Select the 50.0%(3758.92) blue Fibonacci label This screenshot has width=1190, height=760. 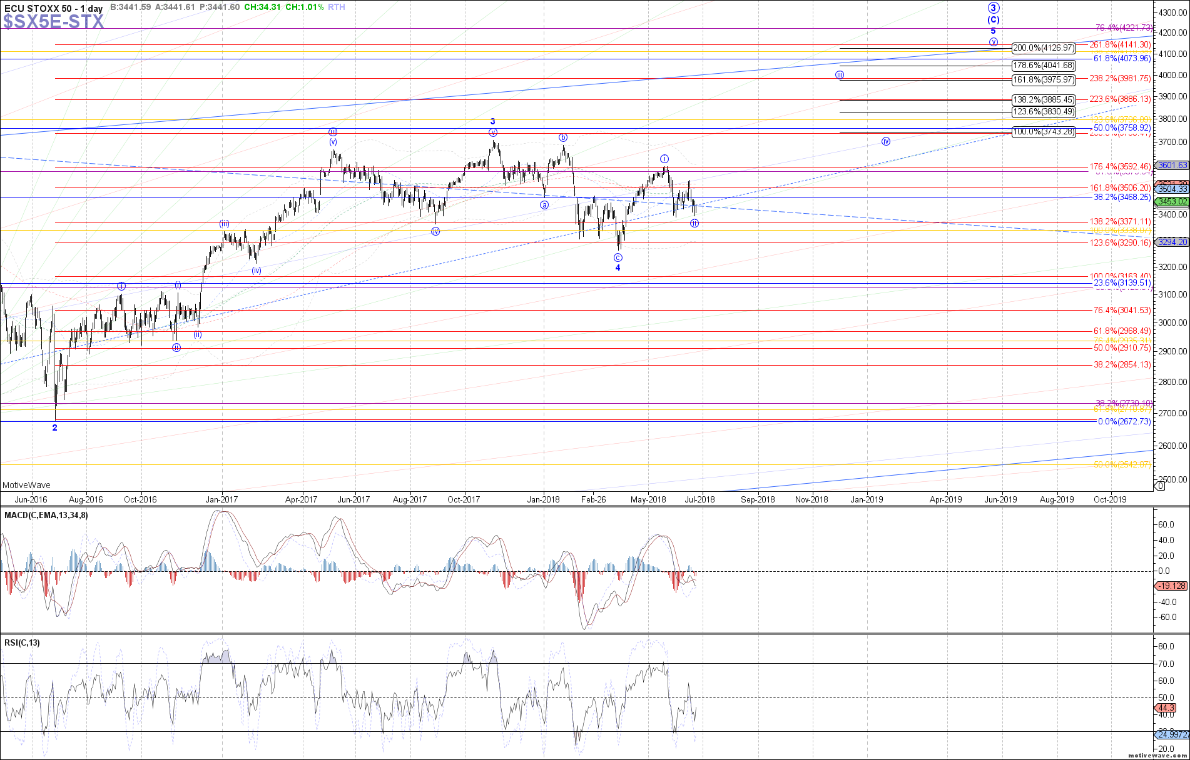pyautogui.click(x=1122, y=128)
